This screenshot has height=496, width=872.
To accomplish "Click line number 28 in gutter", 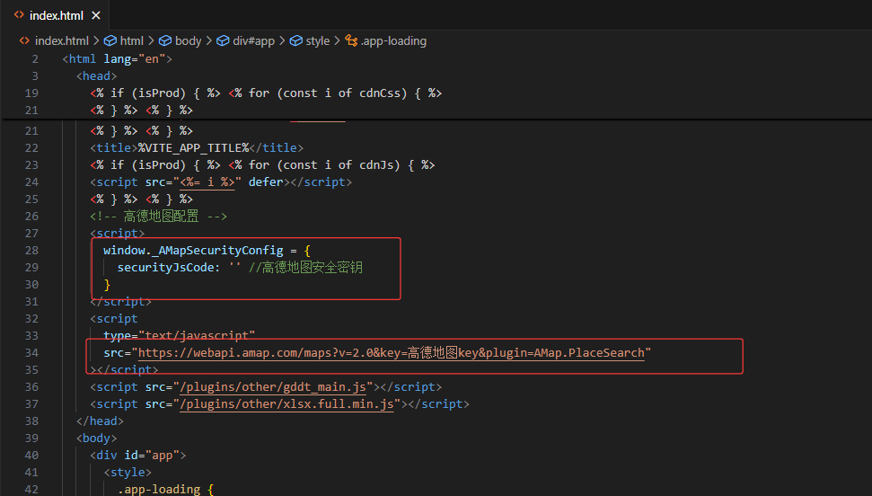I will click(31, 251).
